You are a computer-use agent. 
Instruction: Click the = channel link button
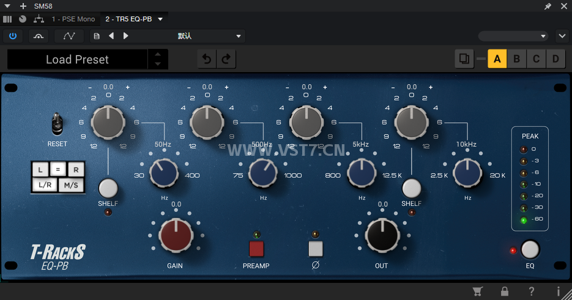[58, 169]
